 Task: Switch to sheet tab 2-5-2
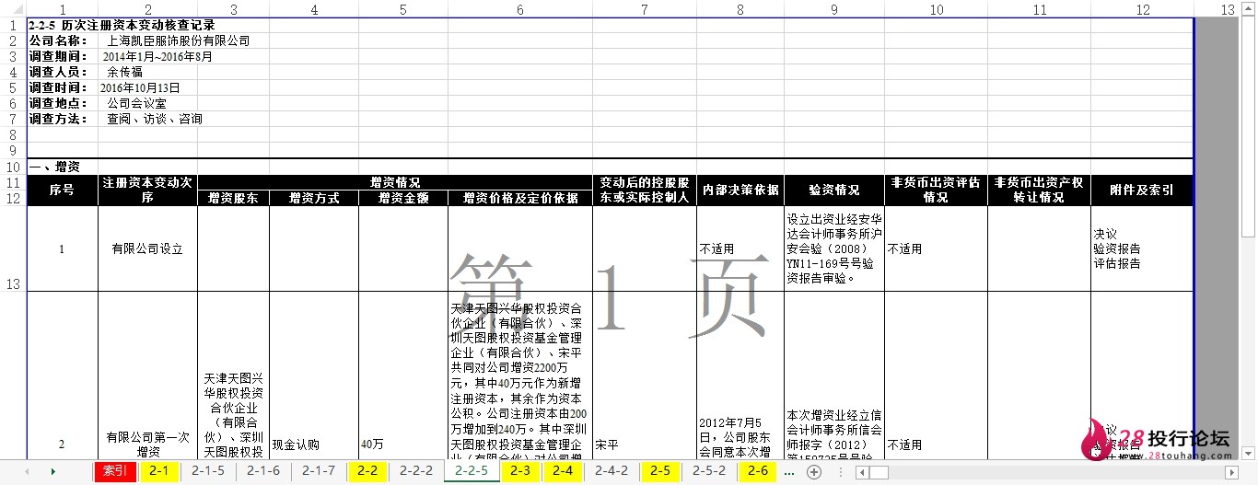pyautogui.click(x=709, y=471)
